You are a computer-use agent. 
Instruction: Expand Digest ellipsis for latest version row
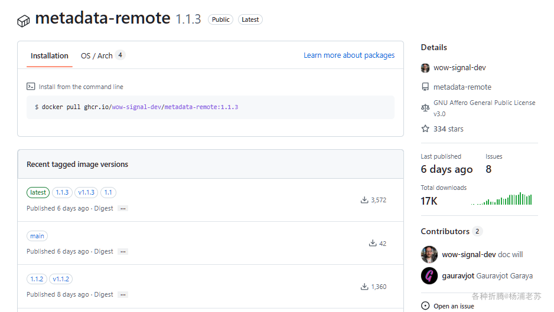pyautogui.click(x=123, y=209)
